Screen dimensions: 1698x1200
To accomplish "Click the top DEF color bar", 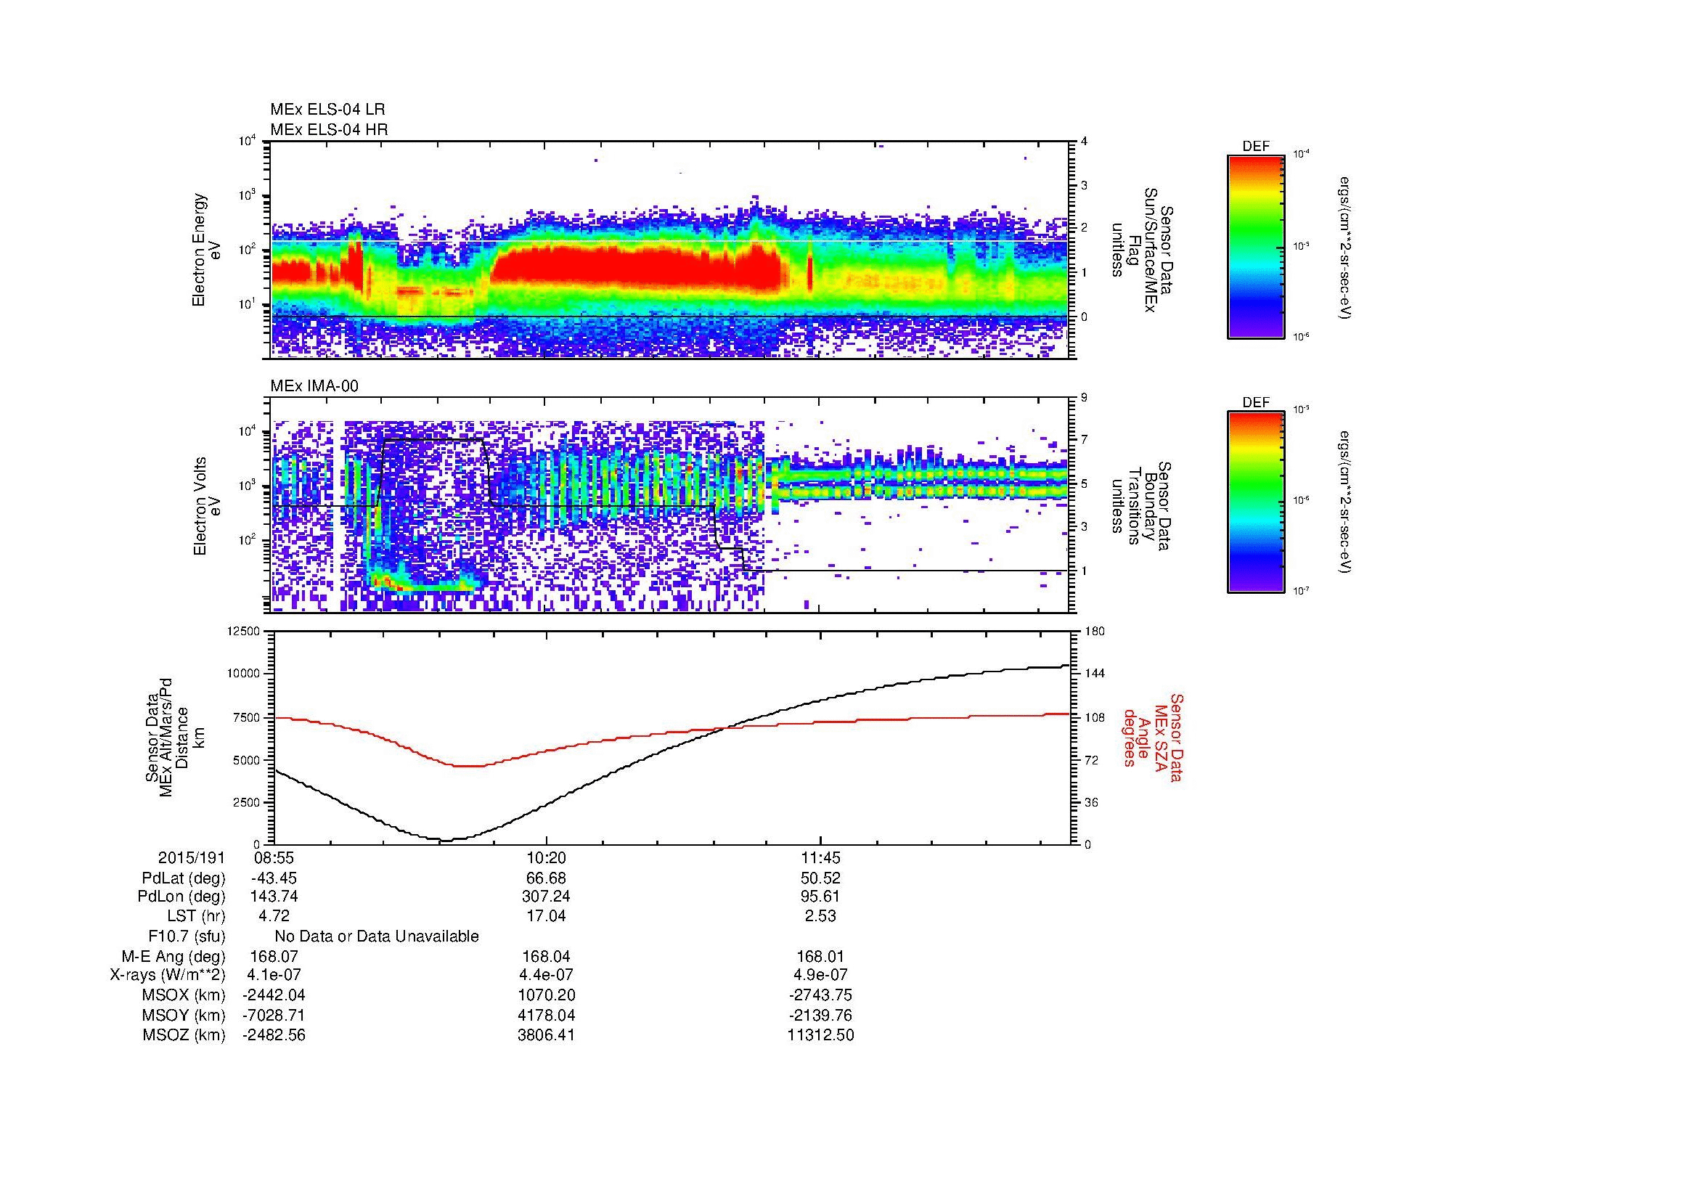I will tap(1256, 246).
